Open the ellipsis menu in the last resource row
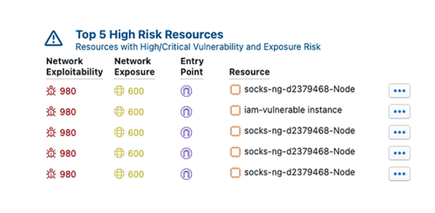This screenshot has height=213, width=435. point(399,174)
